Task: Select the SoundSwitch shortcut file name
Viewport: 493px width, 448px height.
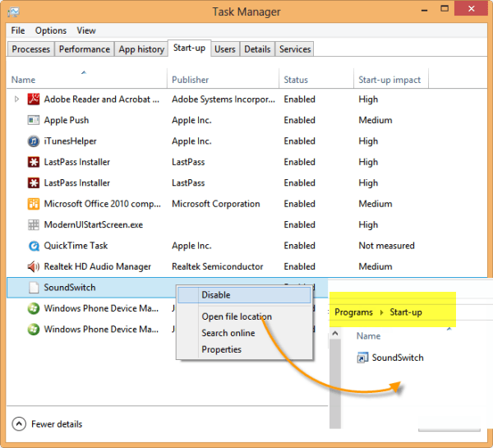Action: pos(398,358)
